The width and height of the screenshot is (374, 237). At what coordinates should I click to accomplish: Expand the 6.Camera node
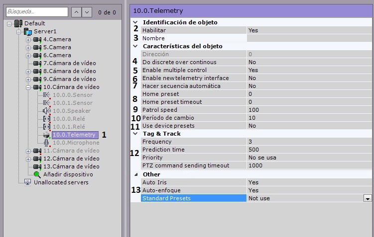(28, 56)
